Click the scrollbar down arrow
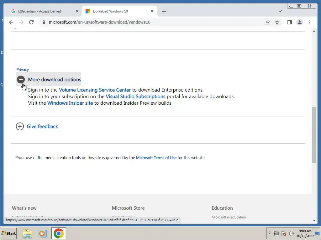Screen dimensions: 321x240 [314, 220]
